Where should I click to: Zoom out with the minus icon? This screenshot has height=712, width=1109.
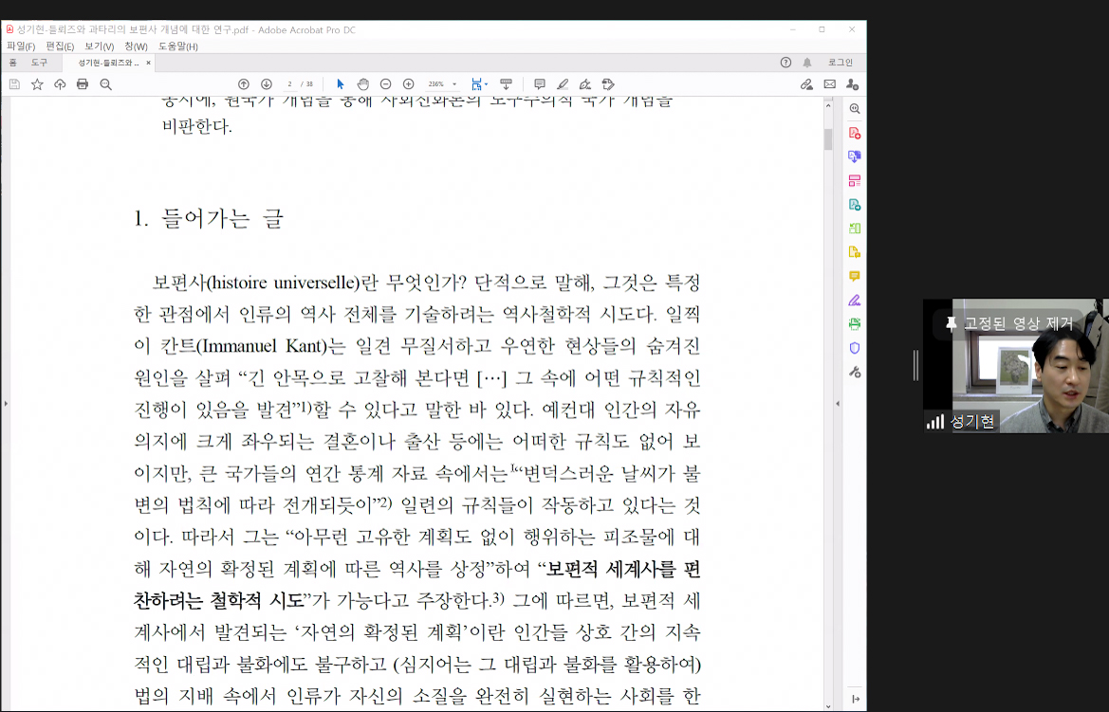pos(385,84)
